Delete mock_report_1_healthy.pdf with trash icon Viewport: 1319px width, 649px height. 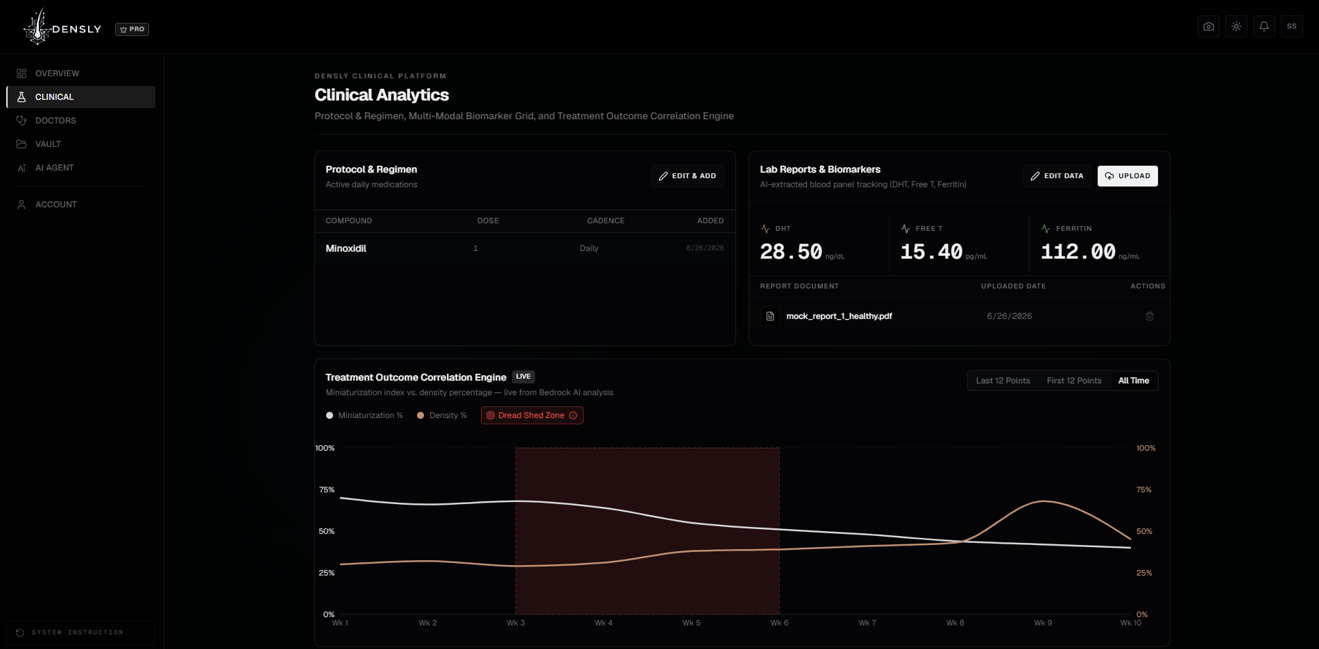(x=1150, y=316)
